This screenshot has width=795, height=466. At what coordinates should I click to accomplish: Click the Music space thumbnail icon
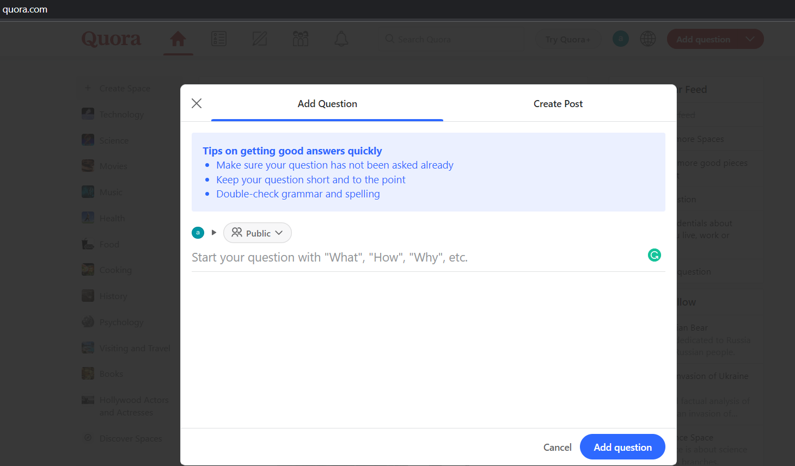[x=88, y=191]
